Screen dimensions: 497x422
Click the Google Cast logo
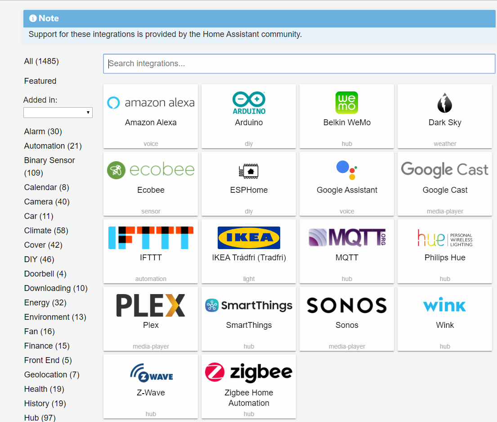(445, 169)
